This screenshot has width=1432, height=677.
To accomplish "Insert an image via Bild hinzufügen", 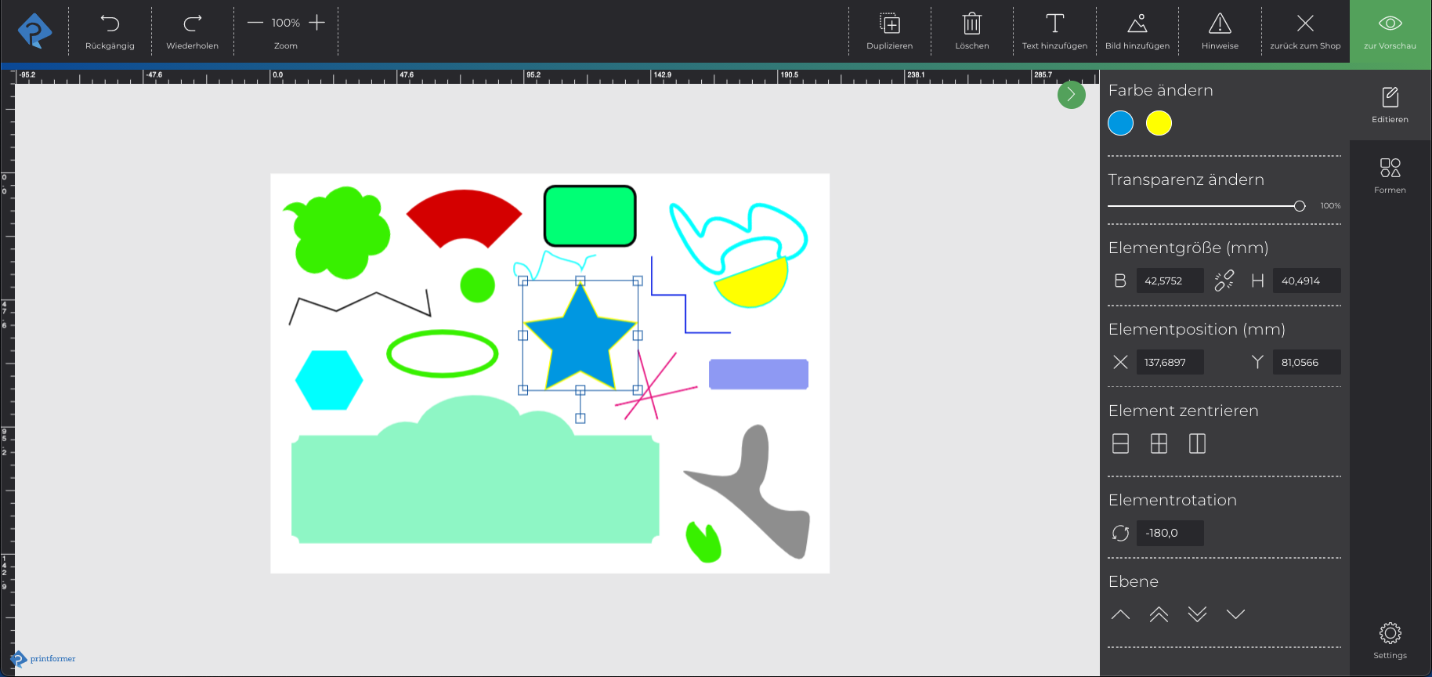I will (1137, 24).
